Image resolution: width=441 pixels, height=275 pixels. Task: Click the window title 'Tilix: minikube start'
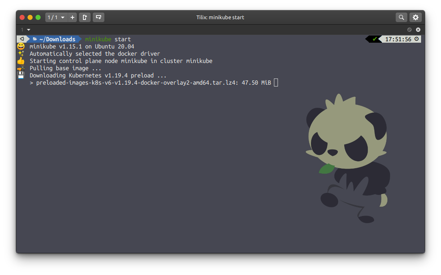tap(220, 17)
